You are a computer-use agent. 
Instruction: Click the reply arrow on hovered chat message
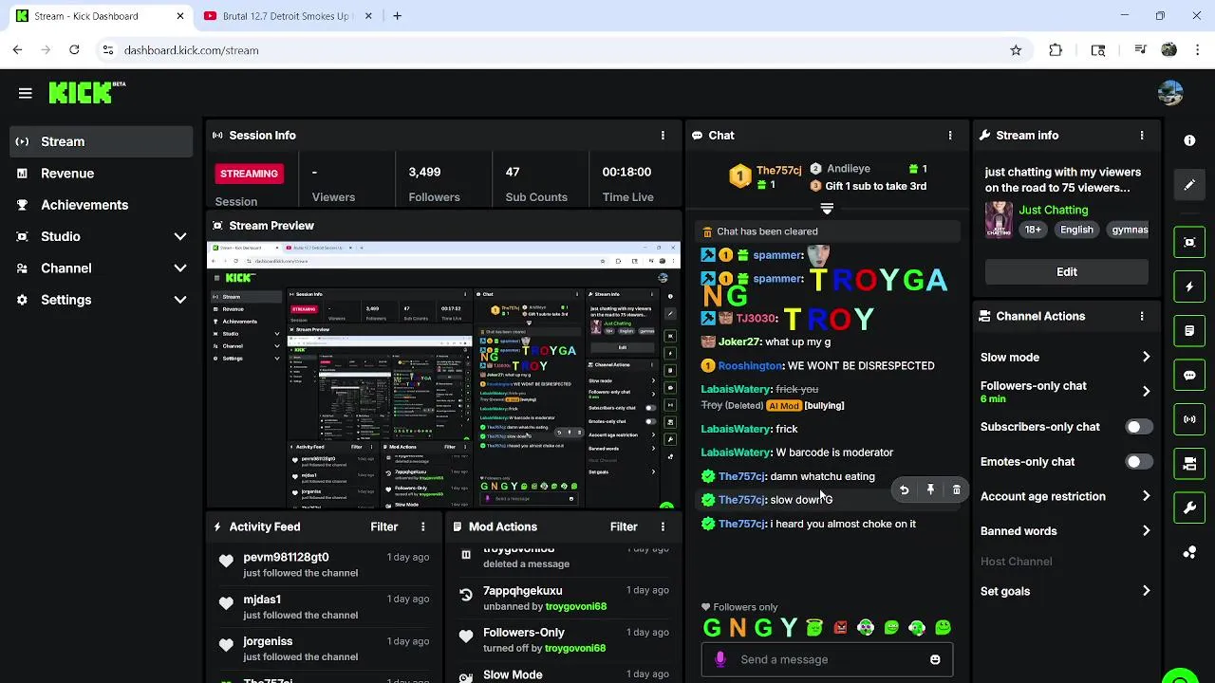click(x=904, y=490)
